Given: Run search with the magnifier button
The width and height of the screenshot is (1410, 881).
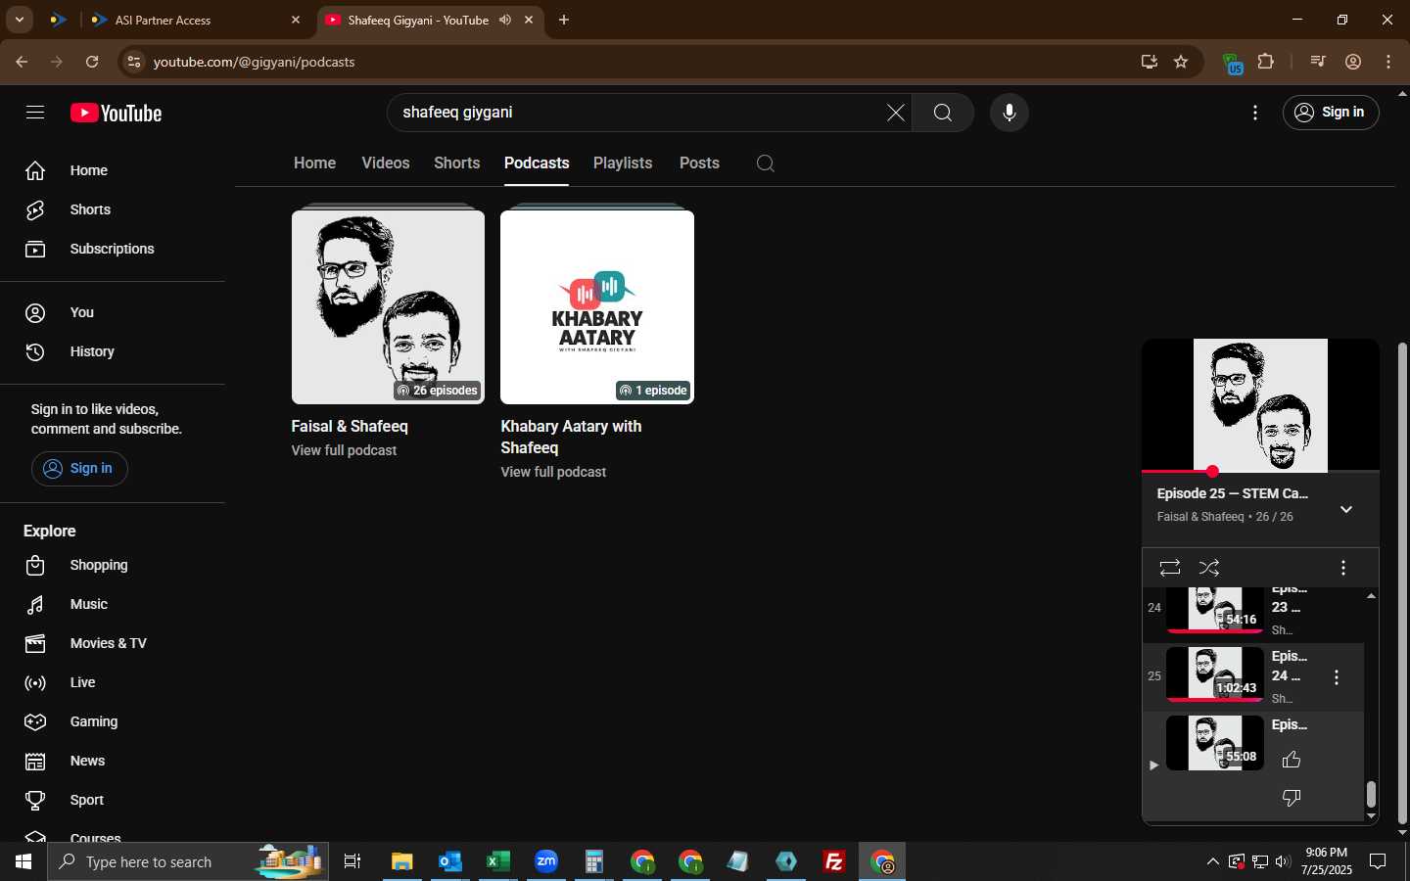Looking at the screenshot, I should (942, 113).
